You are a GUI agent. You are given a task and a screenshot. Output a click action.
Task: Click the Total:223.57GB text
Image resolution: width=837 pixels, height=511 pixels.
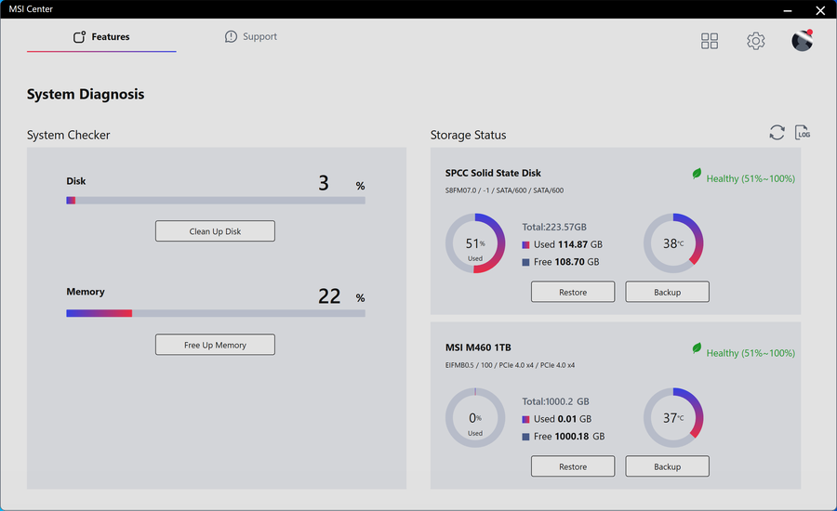point(554,228)
